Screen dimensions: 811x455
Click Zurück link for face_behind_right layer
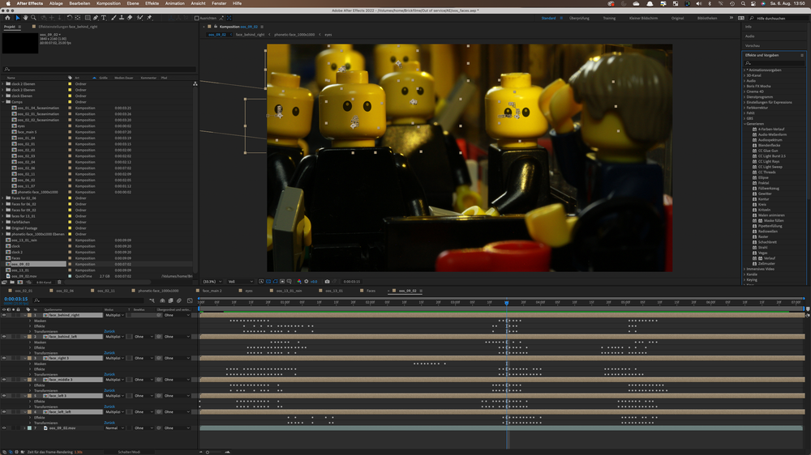coord(109,332)
